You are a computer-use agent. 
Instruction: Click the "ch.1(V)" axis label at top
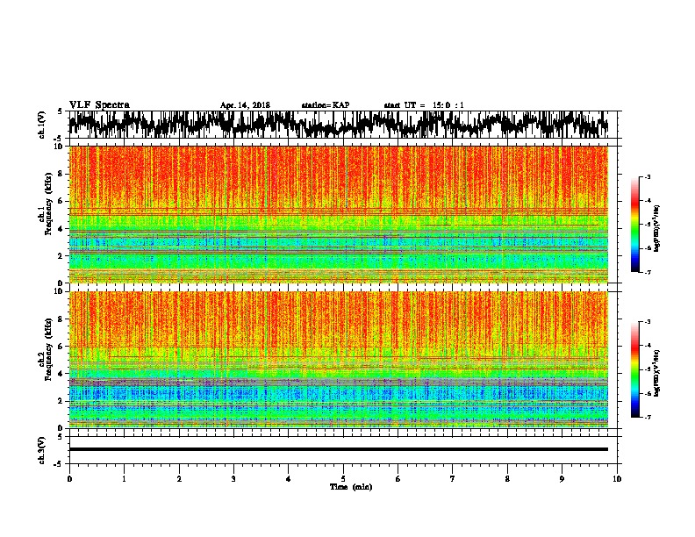point(41,125)
